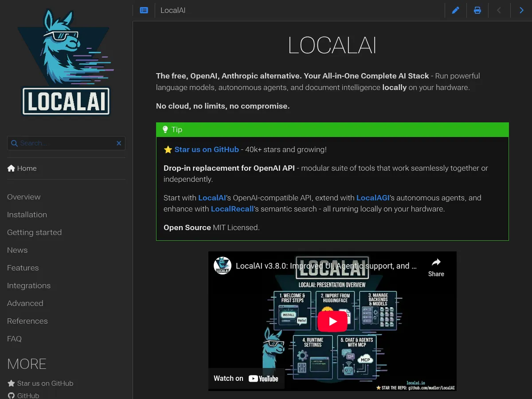The image size is (532, 399).
Task: Open the Star us on GitHub link
Action: tap(207, 149)
